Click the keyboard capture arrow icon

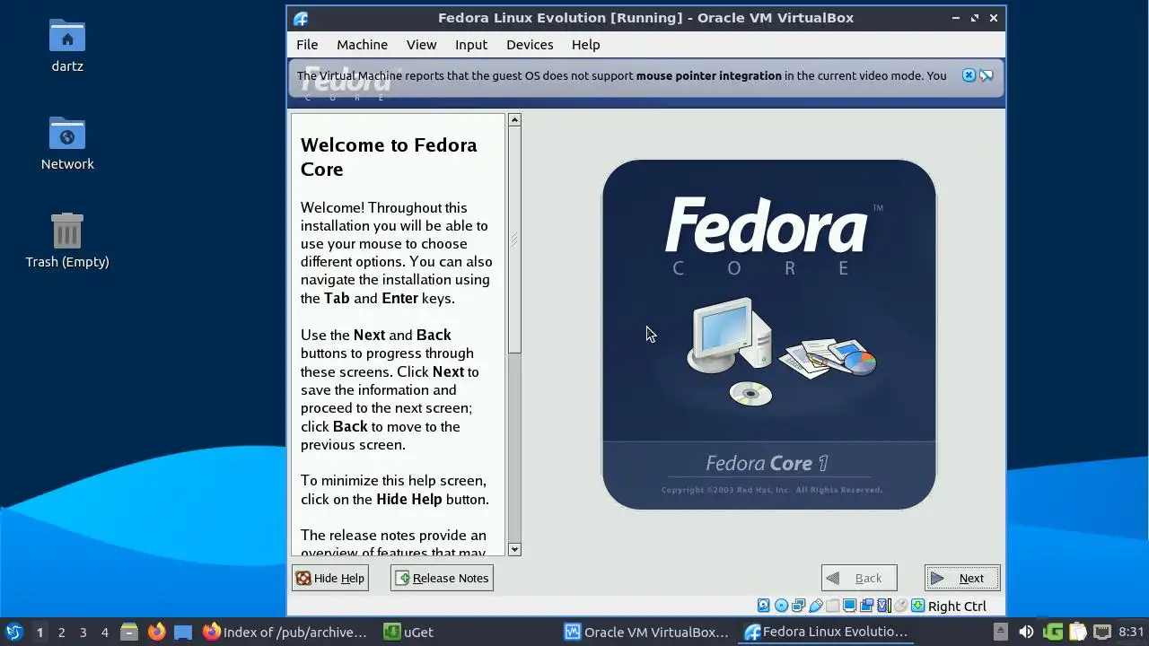click(917, 606)
